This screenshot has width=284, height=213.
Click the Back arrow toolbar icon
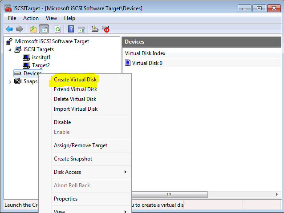click(x=9, y=29)
